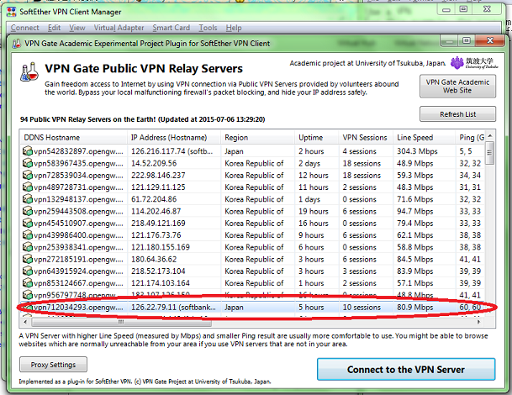Click the 304.3 Mbps line speed cell

coord(417,151)
